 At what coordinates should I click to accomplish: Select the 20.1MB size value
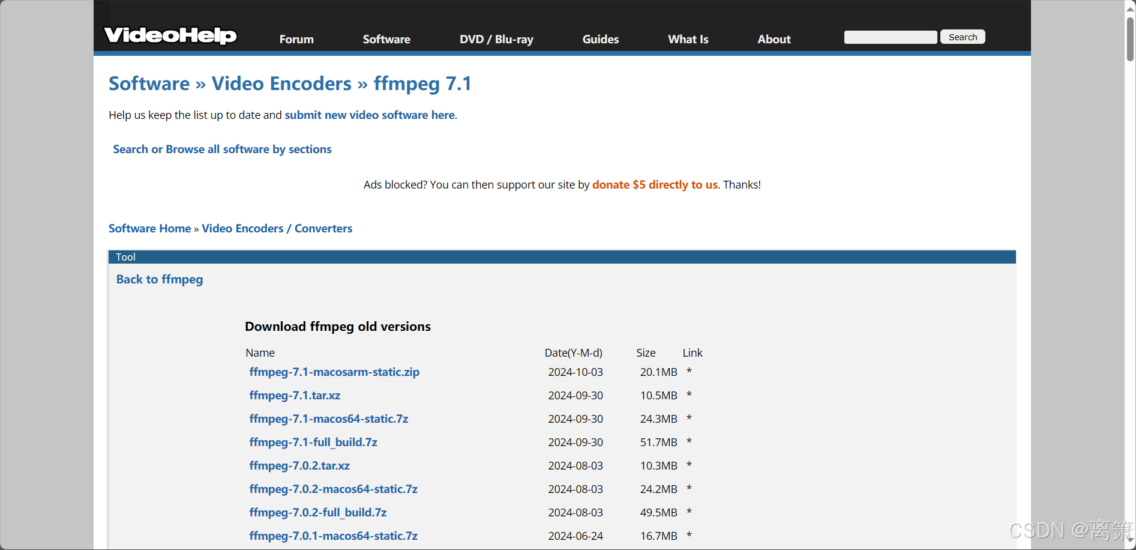click(658, 372)
